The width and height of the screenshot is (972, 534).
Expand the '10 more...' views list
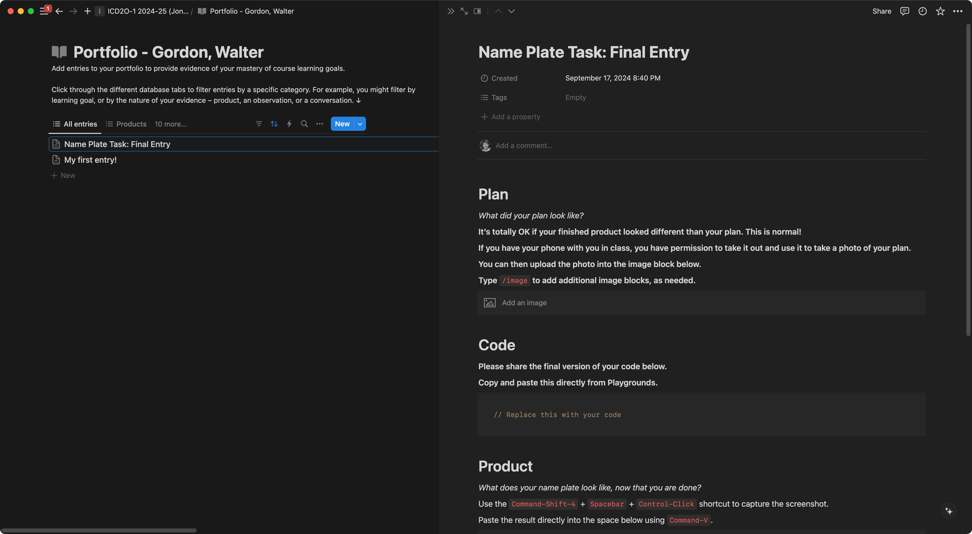click(x=171, y=124)
